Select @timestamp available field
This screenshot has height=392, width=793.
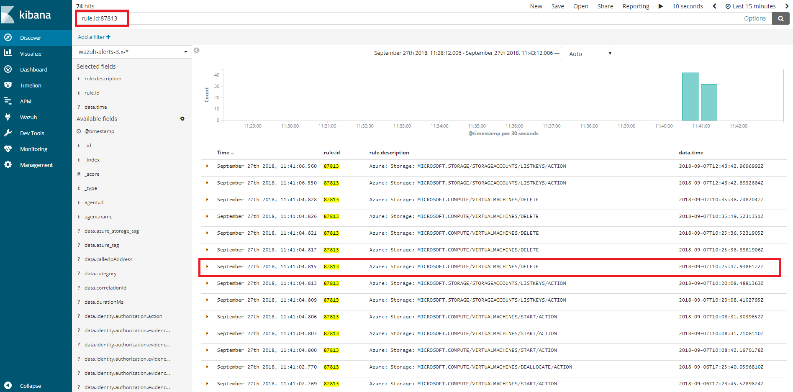click(x=100, y=131)
